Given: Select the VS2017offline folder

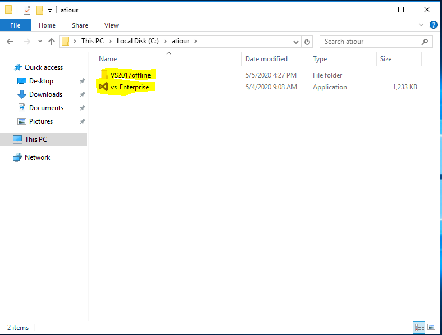Looking at the screenshot, I should pyautogui.click(x=130, y=75).
